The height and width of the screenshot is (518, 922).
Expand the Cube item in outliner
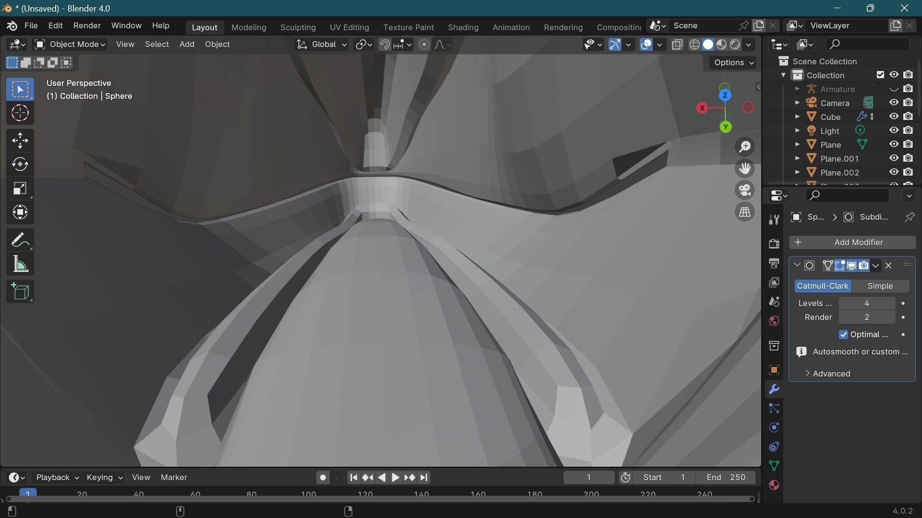pos(797,117)
